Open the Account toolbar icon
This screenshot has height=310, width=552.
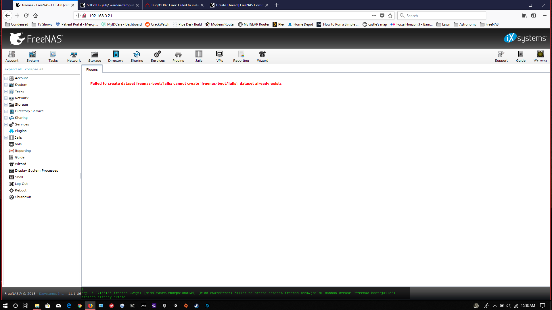click(12, 57)
